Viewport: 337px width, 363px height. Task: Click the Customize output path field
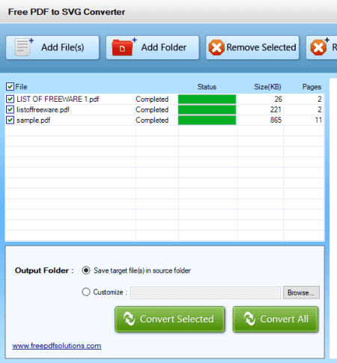coord(205,293)
